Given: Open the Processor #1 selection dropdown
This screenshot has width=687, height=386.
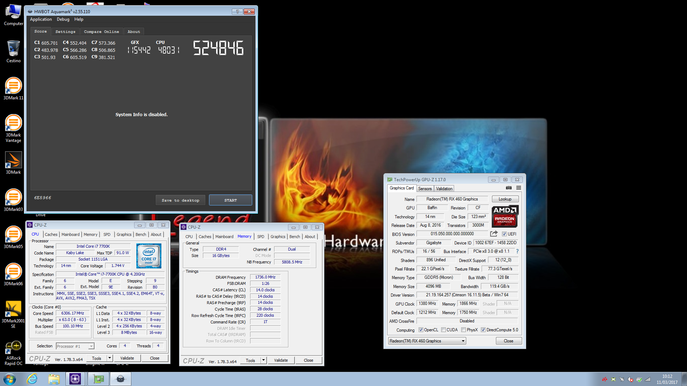Looking at the screenshot, I should (x=75, y=346).
